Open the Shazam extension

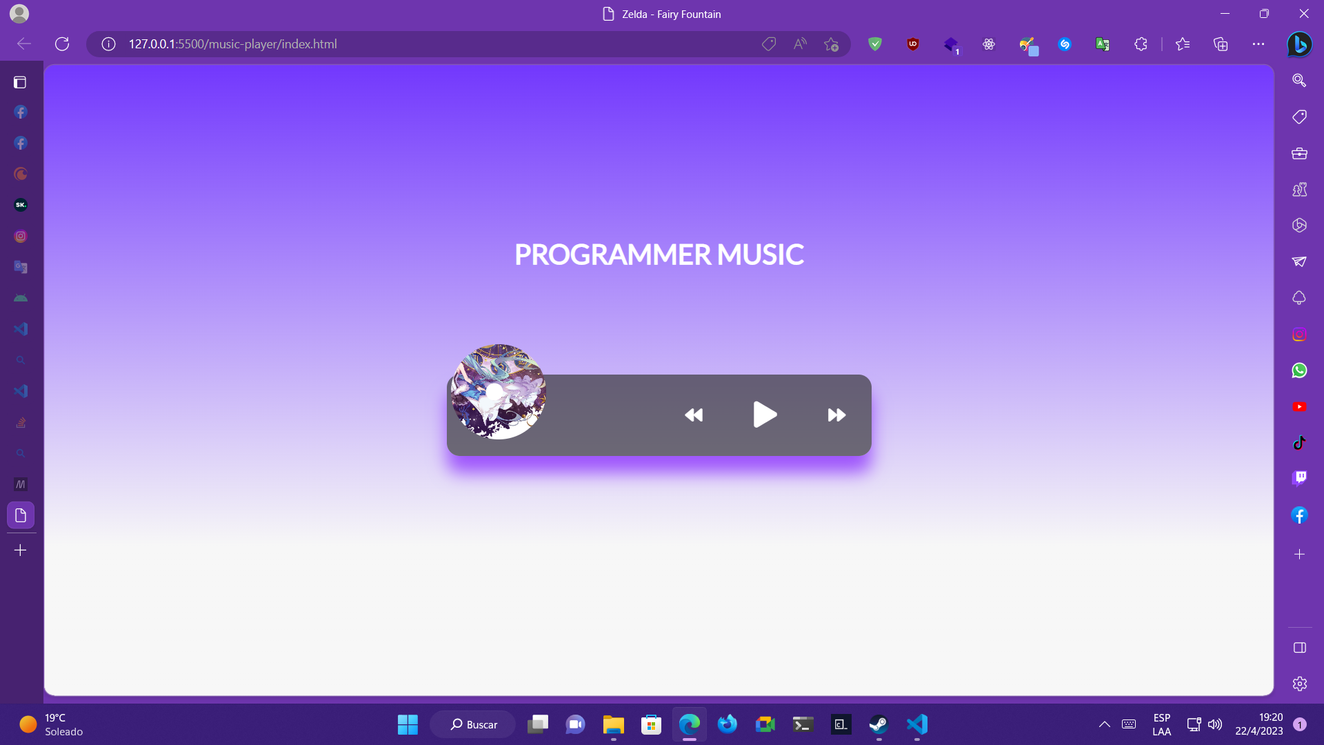click(x=1065, y=44)
